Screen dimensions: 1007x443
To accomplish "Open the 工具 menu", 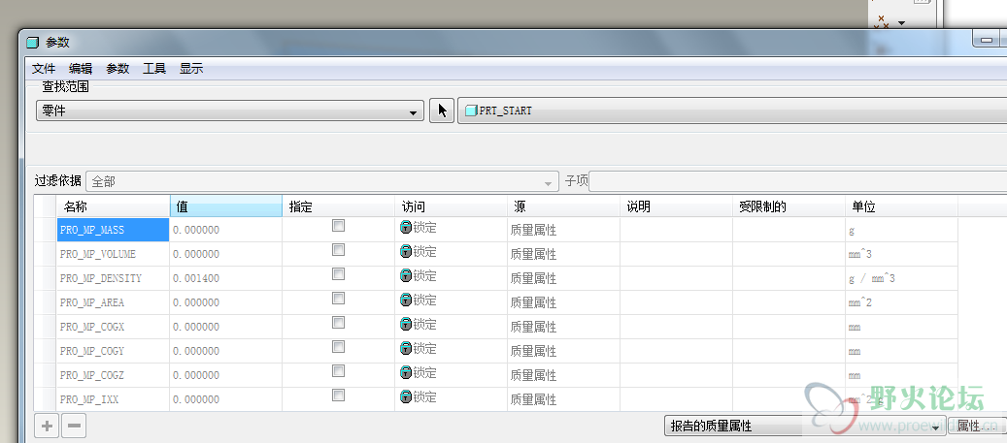I will 154,69.
